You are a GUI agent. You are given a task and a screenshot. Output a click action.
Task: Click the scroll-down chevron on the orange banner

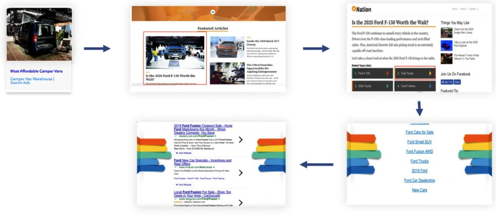(x=213, y=12)
